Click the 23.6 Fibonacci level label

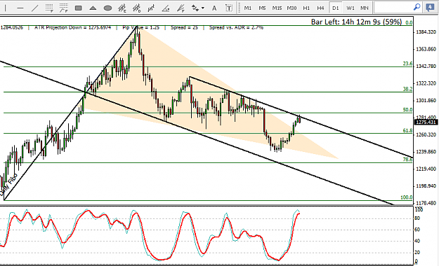point(407,64)
